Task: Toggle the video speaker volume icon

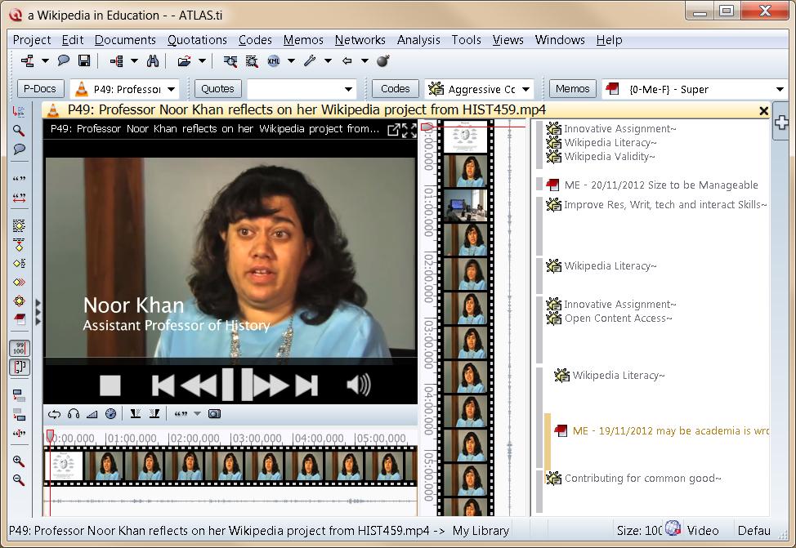Action: pos(359,385)
